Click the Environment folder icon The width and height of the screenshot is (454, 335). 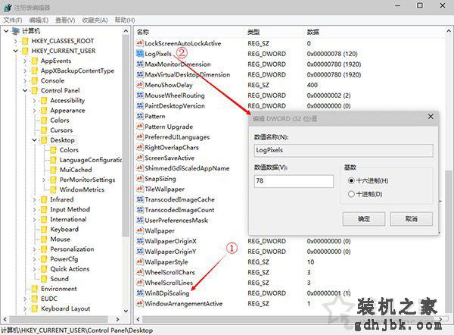(35, 289)
